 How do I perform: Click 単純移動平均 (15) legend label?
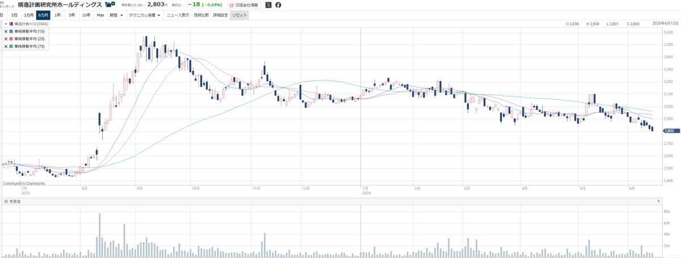click(30, 31)
